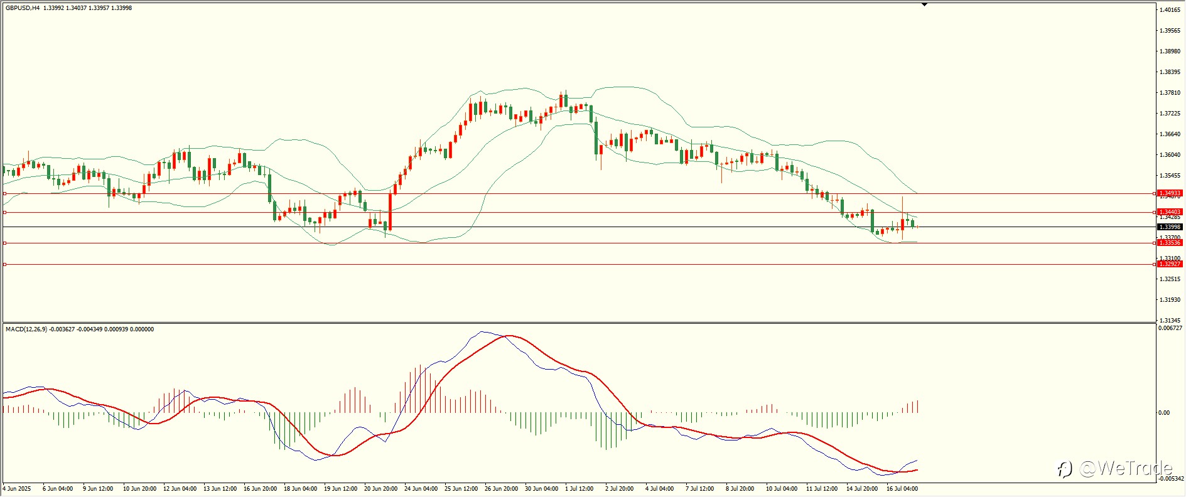Click the 14 Jul 20:00 time label
1186x497 pixels.
[862, 488]
